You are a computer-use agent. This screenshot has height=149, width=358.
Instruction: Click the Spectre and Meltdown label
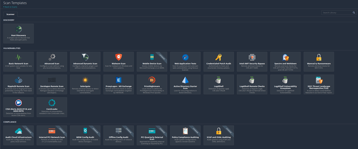click(x=285, y=64)
